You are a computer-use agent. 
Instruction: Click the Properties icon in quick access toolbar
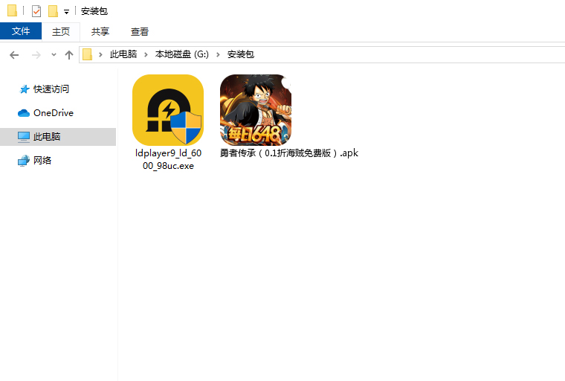click(36, 11)
